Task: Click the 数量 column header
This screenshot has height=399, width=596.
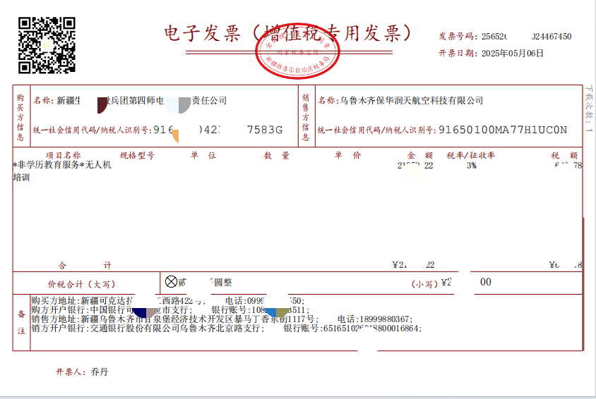Action: (277, 155)
